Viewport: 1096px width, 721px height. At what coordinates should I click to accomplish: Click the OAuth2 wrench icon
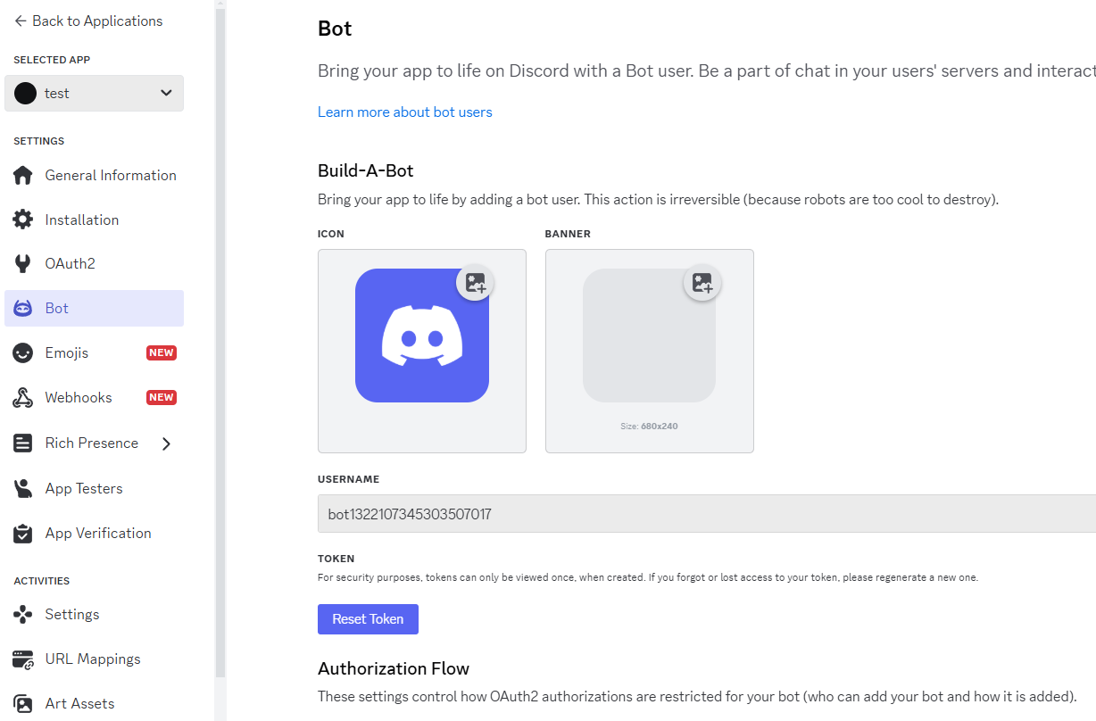(x=23, y=264)
